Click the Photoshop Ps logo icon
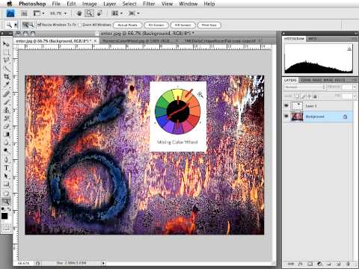Screen dimensions: 359x269 (x=10, y=13)
